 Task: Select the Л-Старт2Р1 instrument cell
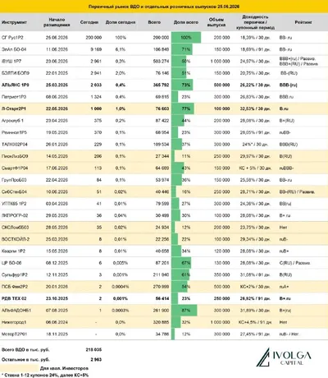[14, 108]
